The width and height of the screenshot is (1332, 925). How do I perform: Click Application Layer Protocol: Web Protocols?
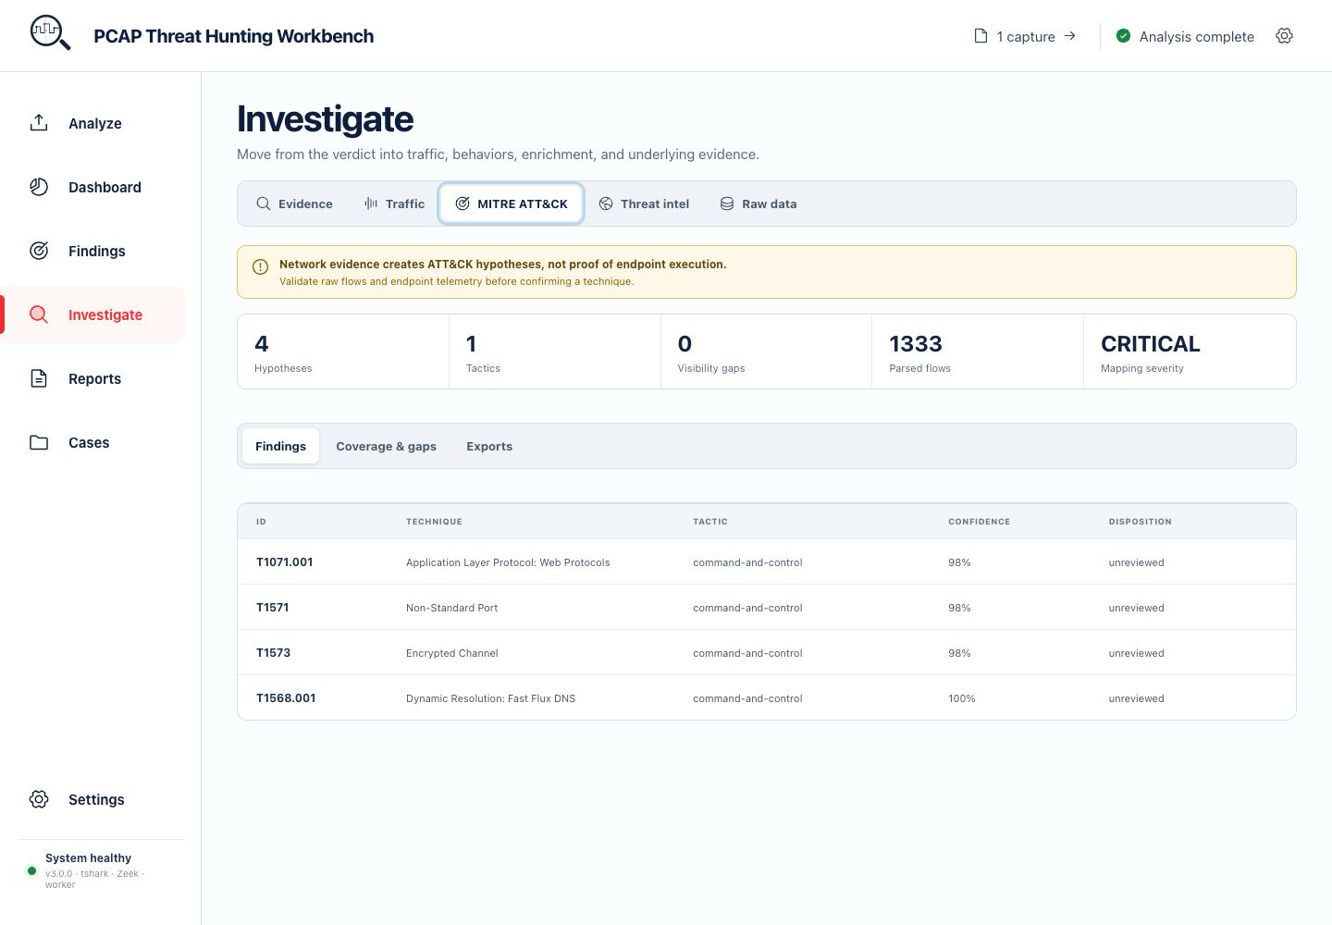(x=508, y=562)
